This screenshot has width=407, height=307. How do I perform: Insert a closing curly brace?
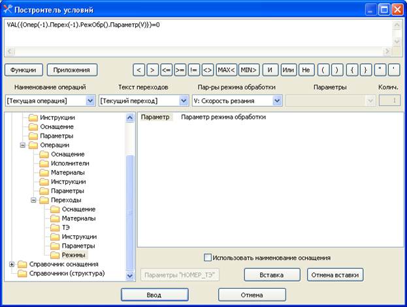[366, 70]
